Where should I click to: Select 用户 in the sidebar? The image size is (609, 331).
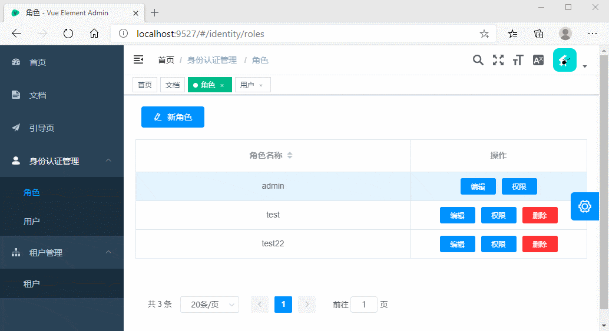coord(62,221)
